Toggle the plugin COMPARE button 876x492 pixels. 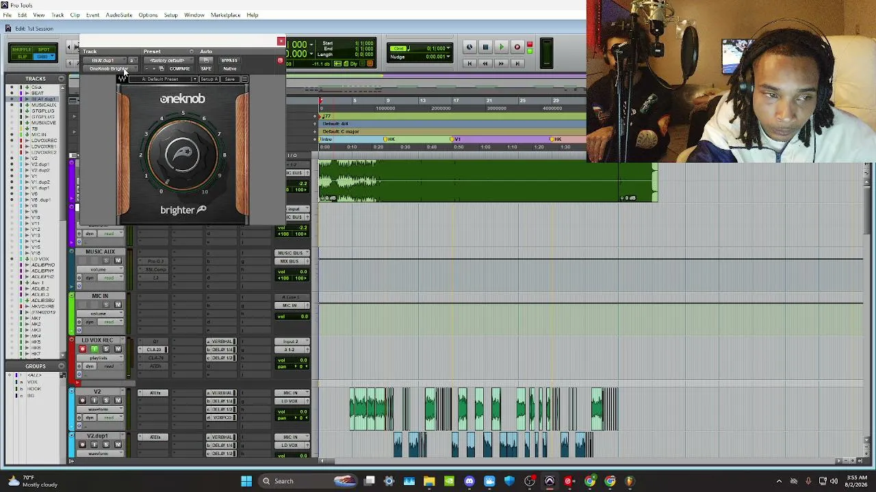[179, 68]
